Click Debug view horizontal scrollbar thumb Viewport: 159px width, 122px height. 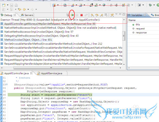(51, 68)
